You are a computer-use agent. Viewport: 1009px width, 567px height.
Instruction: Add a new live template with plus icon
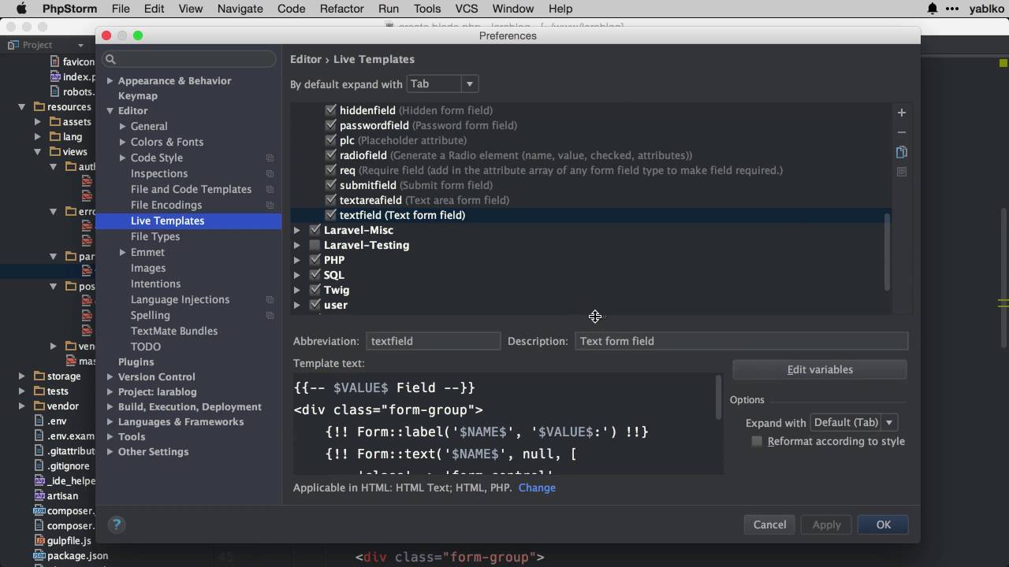click(x=902, y=113)
